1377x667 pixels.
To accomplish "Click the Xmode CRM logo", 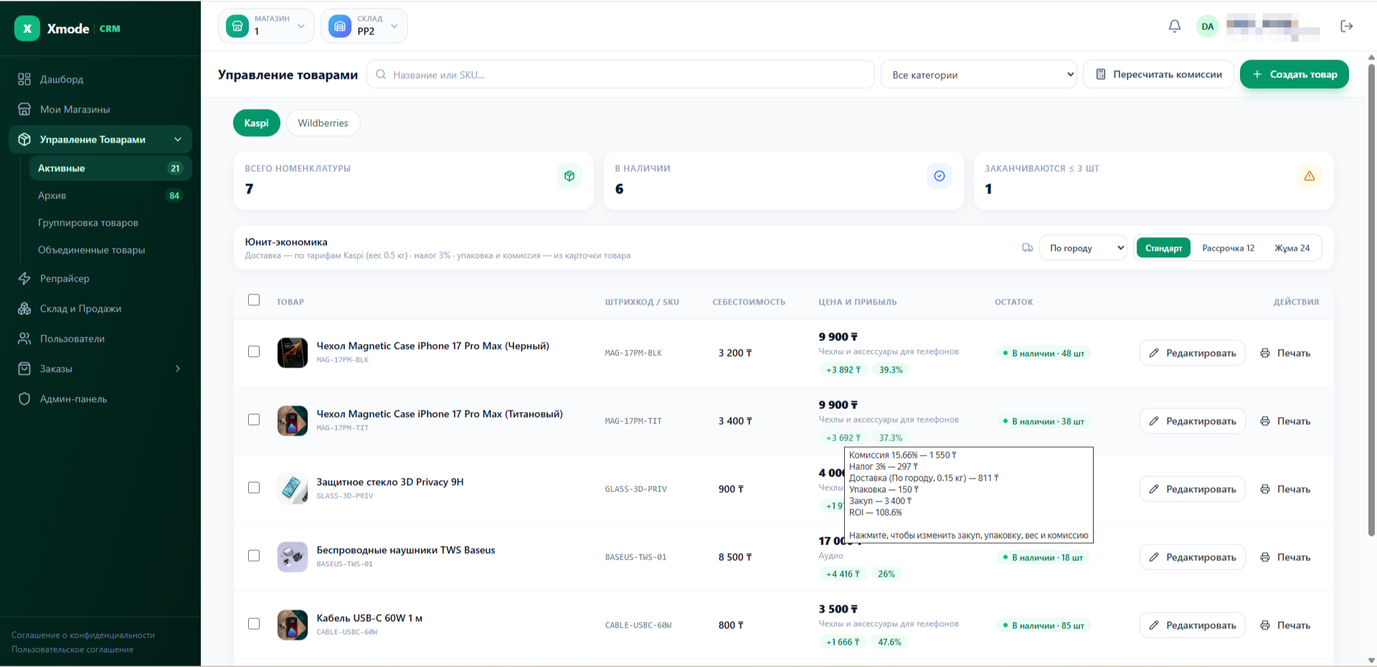I will pyautogui.click(x=68, y=29).
